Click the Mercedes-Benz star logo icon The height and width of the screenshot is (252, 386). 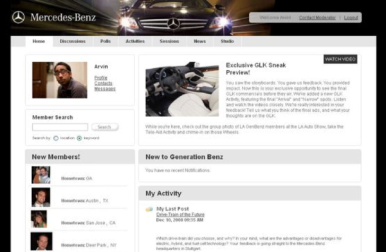tap(19, 17)
